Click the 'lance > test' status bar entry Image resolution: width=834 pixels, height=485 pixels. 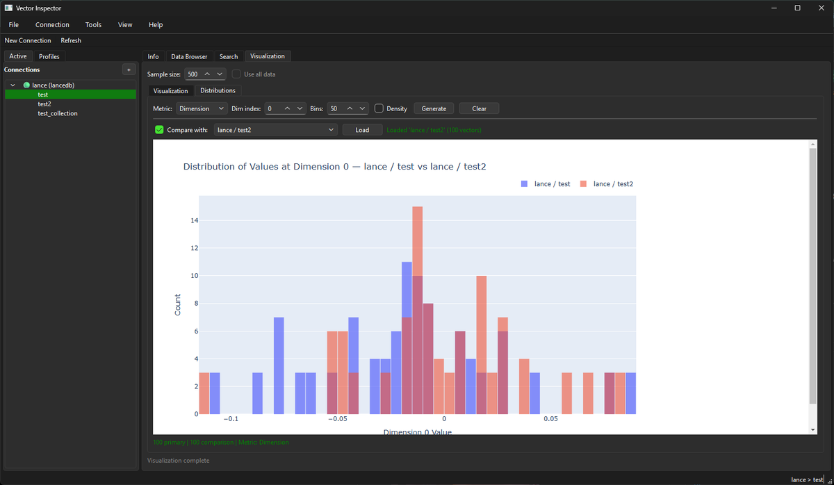click(x=807, y=479)
